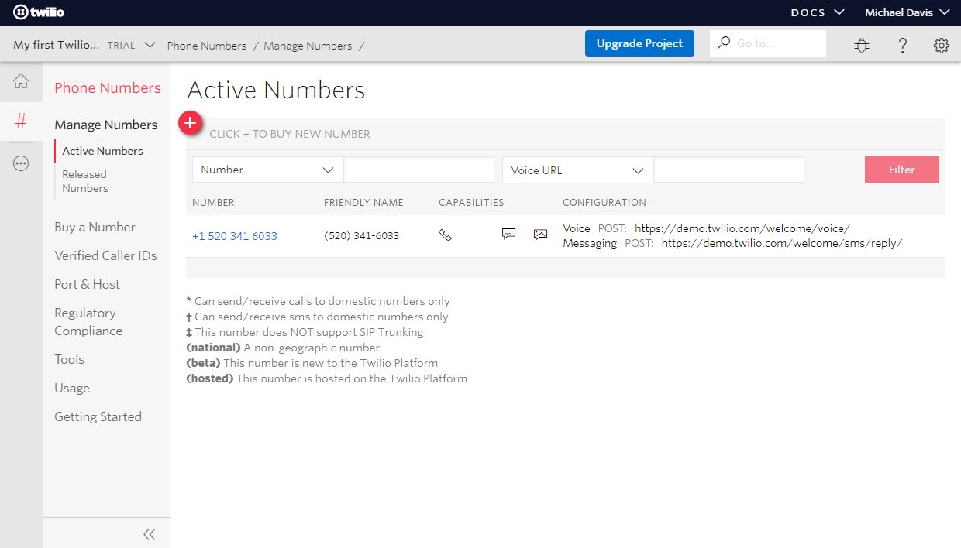Click Phone Numbers breadcrumb link
The image size is (961, 548).
point(207,46)
